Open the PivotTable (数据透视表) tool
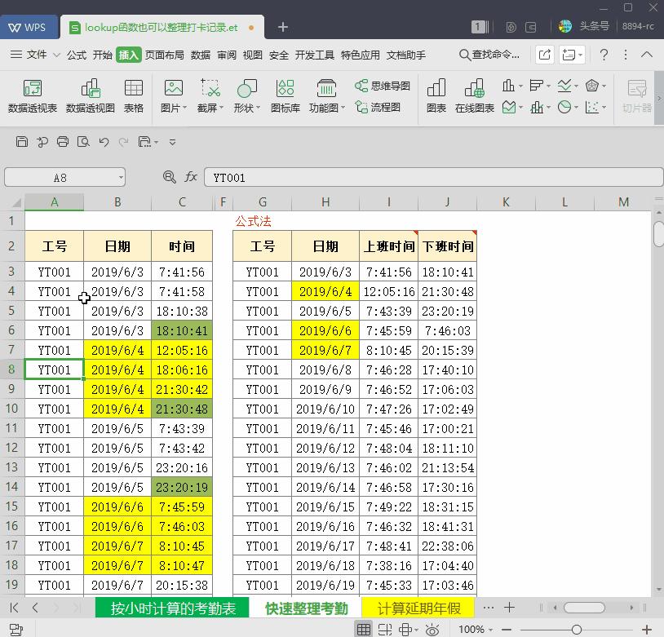This screenshot has height=637, width=664. point(33,96)
